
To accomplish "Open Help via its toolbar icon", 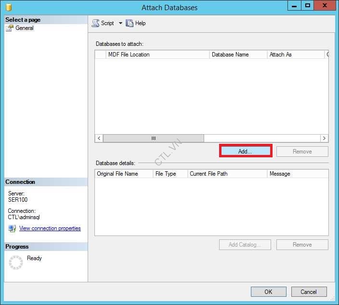I will coord(130,23).
